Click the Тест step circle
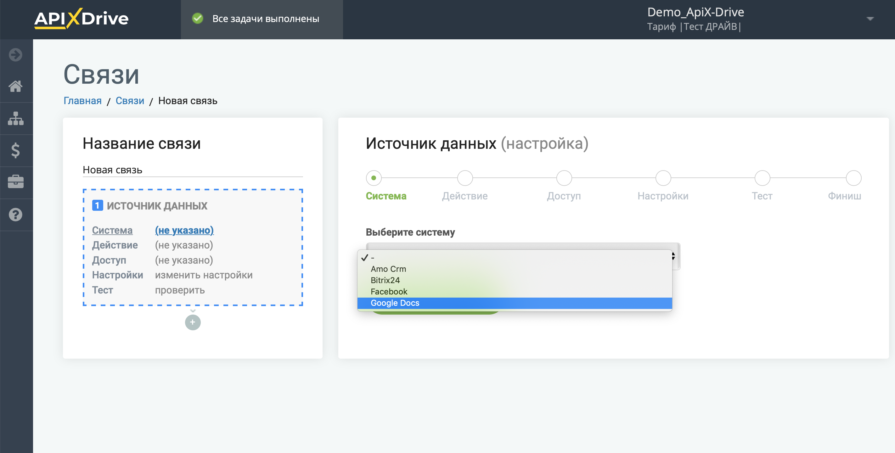The height and width of the screenshot is (453, 895). tap(762, 178)
